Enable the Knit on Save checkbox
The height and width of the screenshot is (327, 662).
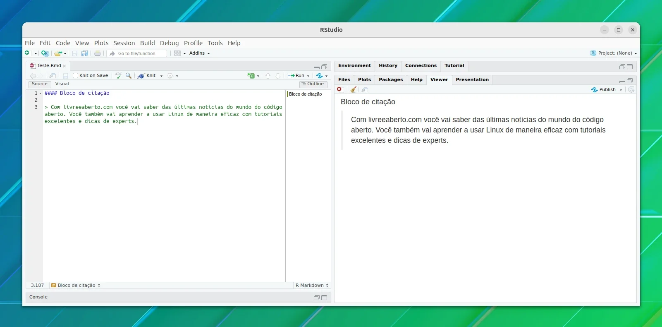(x=76, y=76)
